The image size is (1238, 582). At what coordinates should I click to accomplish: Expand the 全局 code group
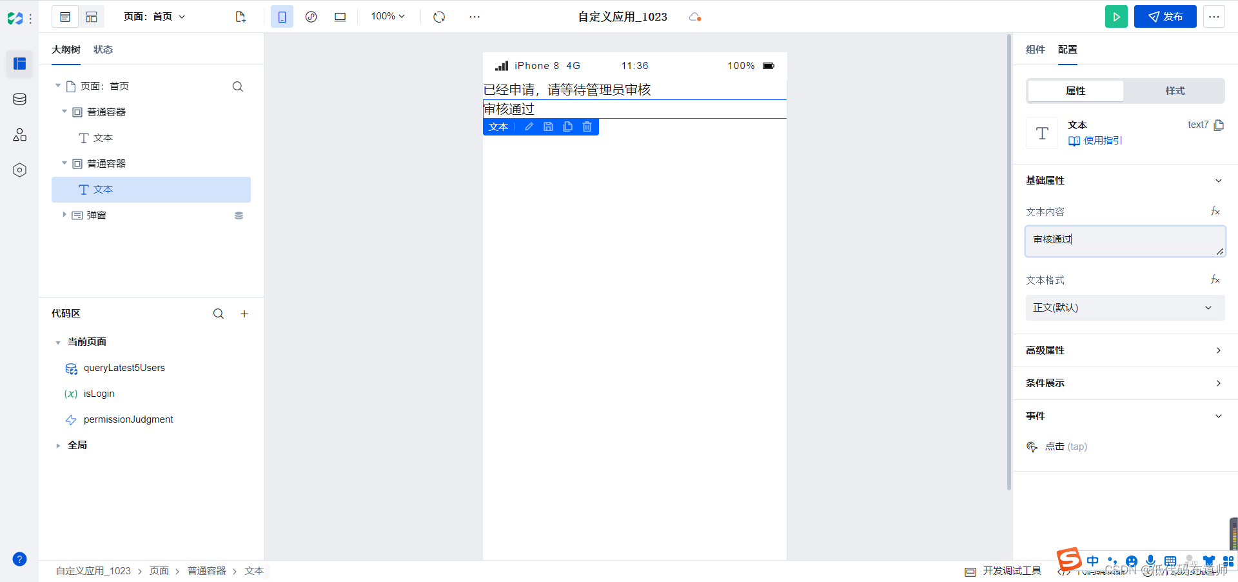pos(58,445)
